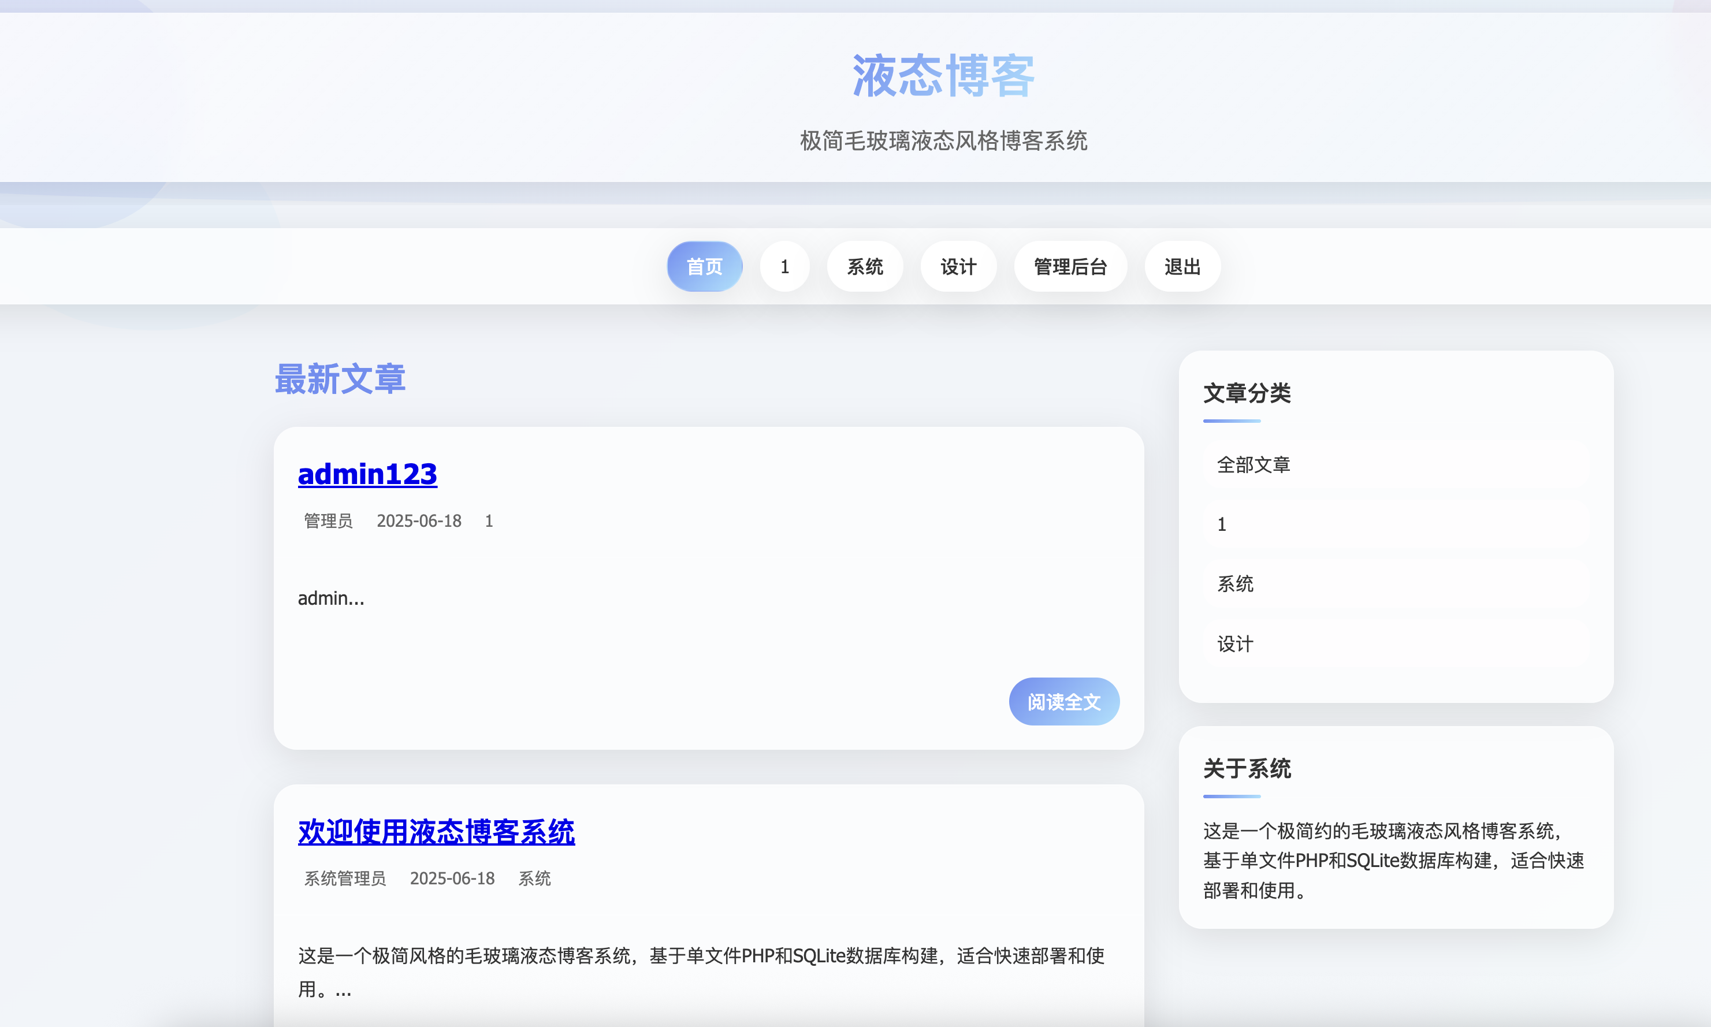
Task: Select 设计 in the category sidebar
Action: 1234,643
